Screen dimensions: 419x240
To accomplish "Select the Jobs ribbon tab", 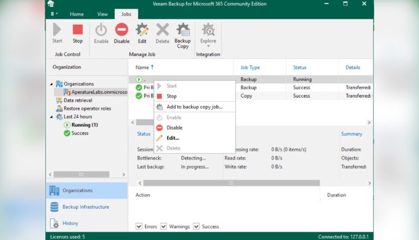I will pyautogui.click(x=126, y=14).
